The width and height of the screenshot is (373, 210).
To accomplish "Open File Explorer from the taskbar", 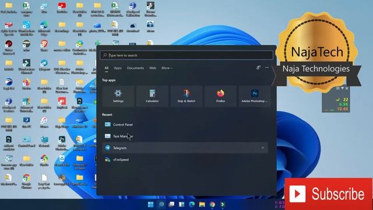I will coord(202,205).
